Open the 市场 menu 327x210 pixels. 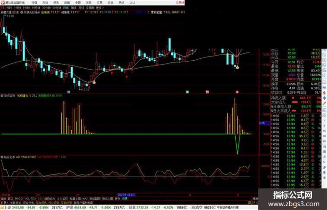45,2
